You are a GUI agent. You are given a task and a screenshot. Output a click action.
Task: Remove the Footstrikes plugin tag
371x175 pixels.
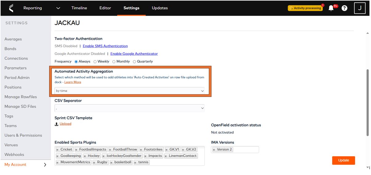[141, 150]
